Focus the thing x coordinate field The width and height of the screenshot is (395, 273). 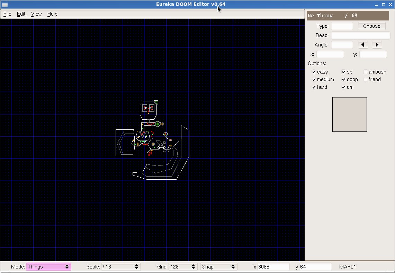point(330,54)
